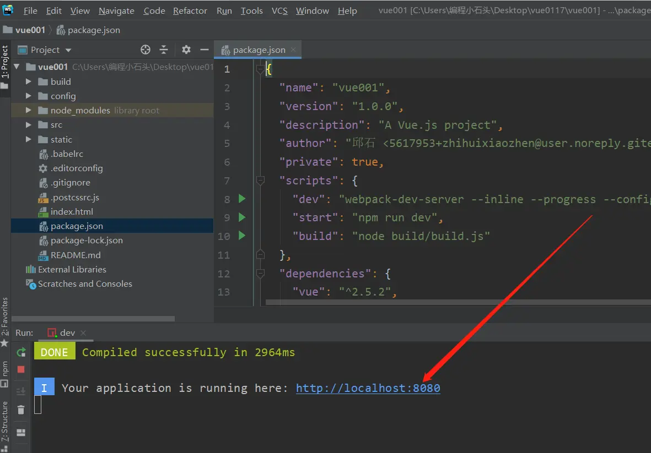Fold the dependencies block at line 12

pyautogui.click(x=260, y=273)
